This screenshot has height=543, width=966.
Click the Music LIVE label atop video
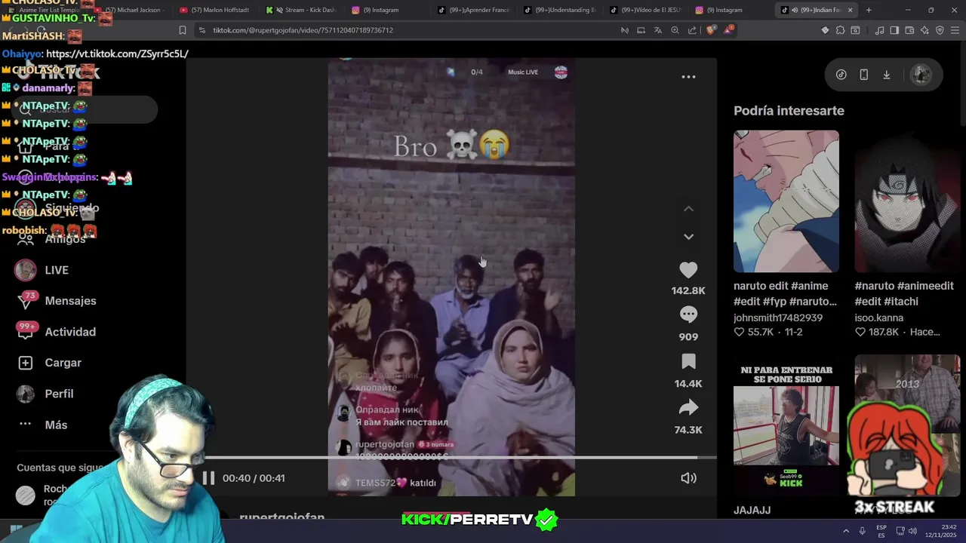[x=523, y=72]
